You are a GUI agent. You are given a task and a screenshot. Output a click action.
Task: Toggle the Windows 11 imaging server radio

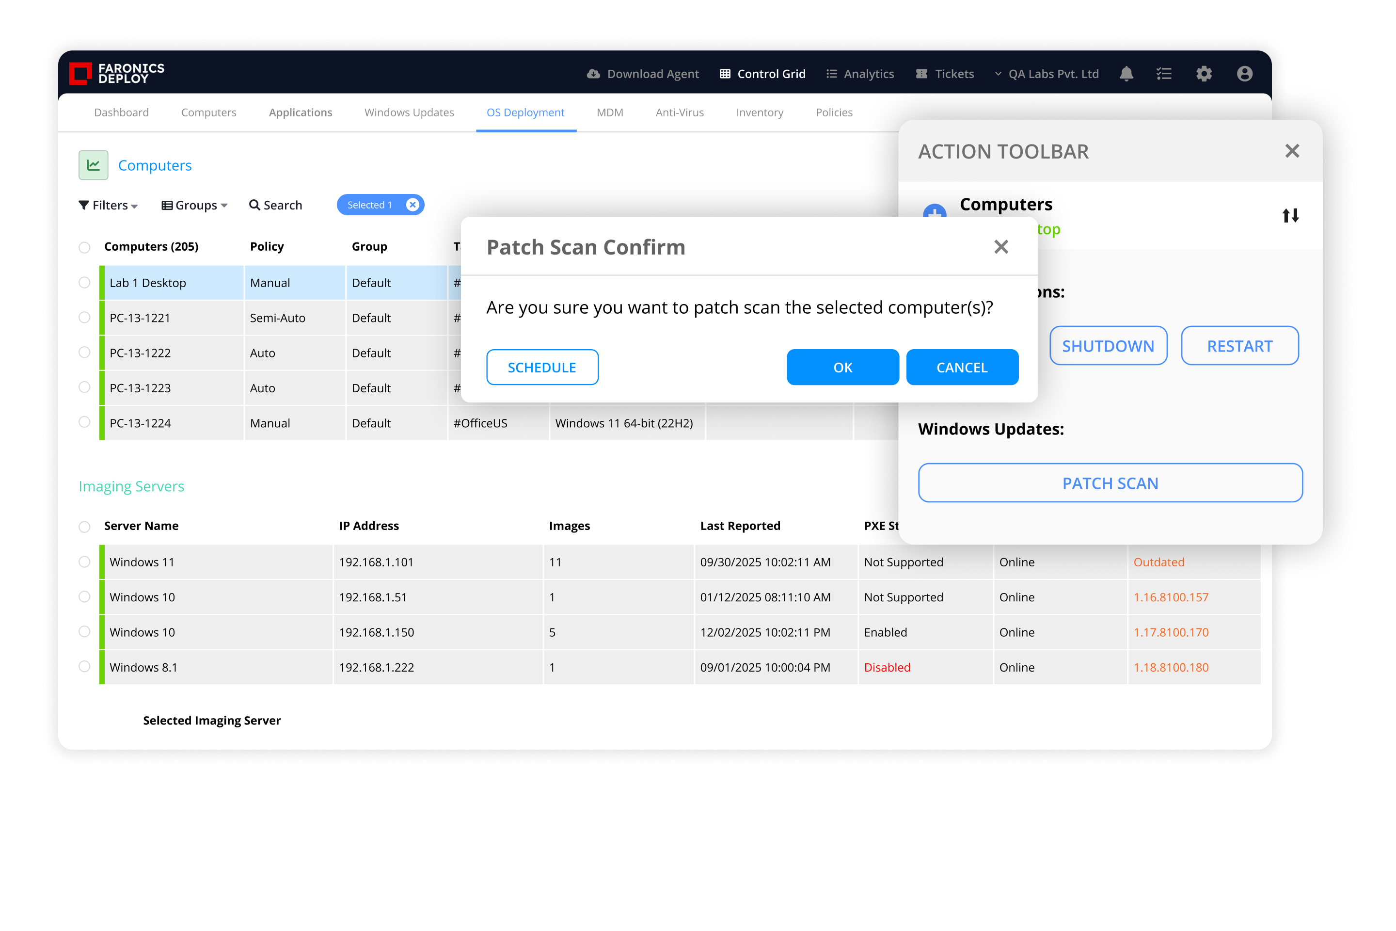click(x=84, y=562)
